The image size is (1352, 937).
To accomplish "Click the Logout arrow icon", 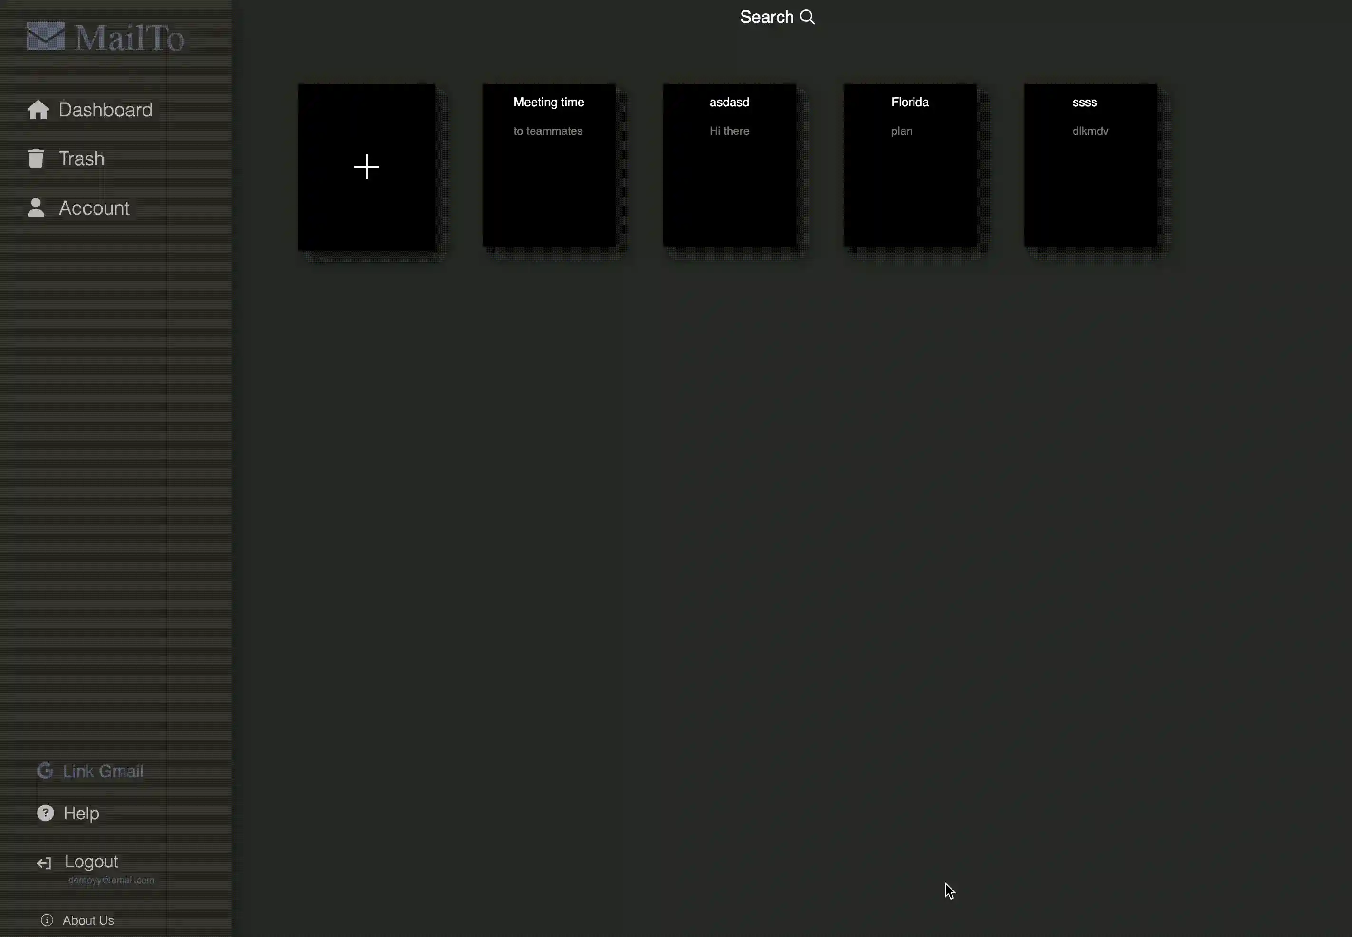I will point(44,863).
